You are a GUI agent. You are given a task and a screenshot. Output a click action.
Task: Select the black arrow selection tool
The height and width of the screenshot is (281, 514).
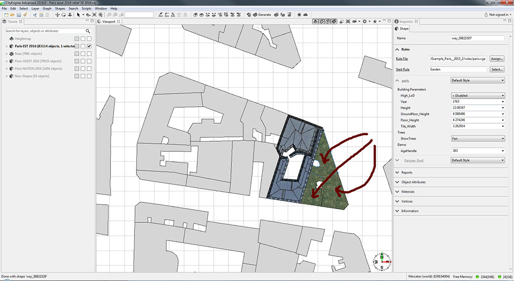(x=78, y=15)
